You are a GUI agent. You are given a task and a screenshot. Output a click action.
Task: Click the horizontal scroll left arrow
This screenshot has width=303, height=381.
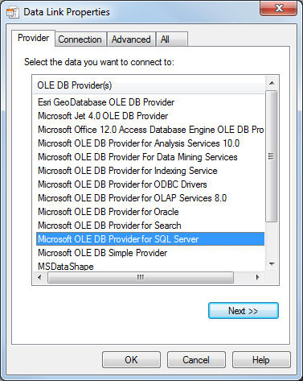pos(39,277)
